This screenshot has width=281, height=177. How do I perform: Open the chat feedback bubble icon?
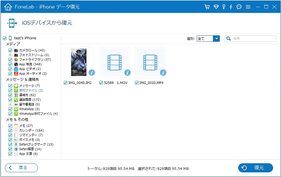(x=239, y=7)
